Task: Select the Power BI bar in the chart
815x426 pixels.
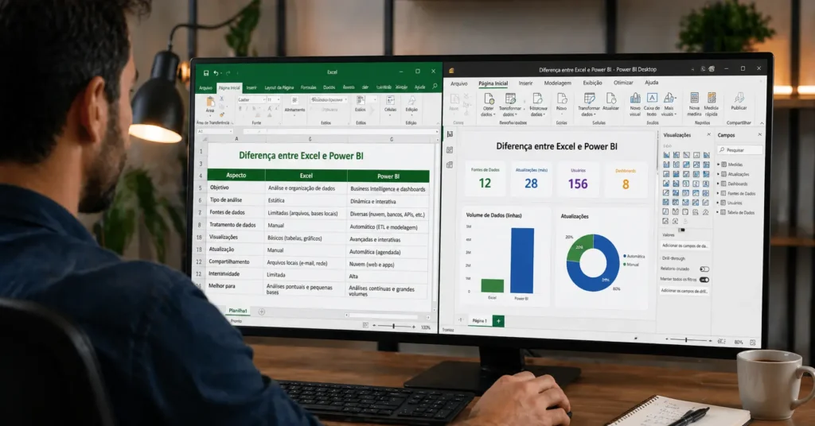Action: [x=522, y=261]
